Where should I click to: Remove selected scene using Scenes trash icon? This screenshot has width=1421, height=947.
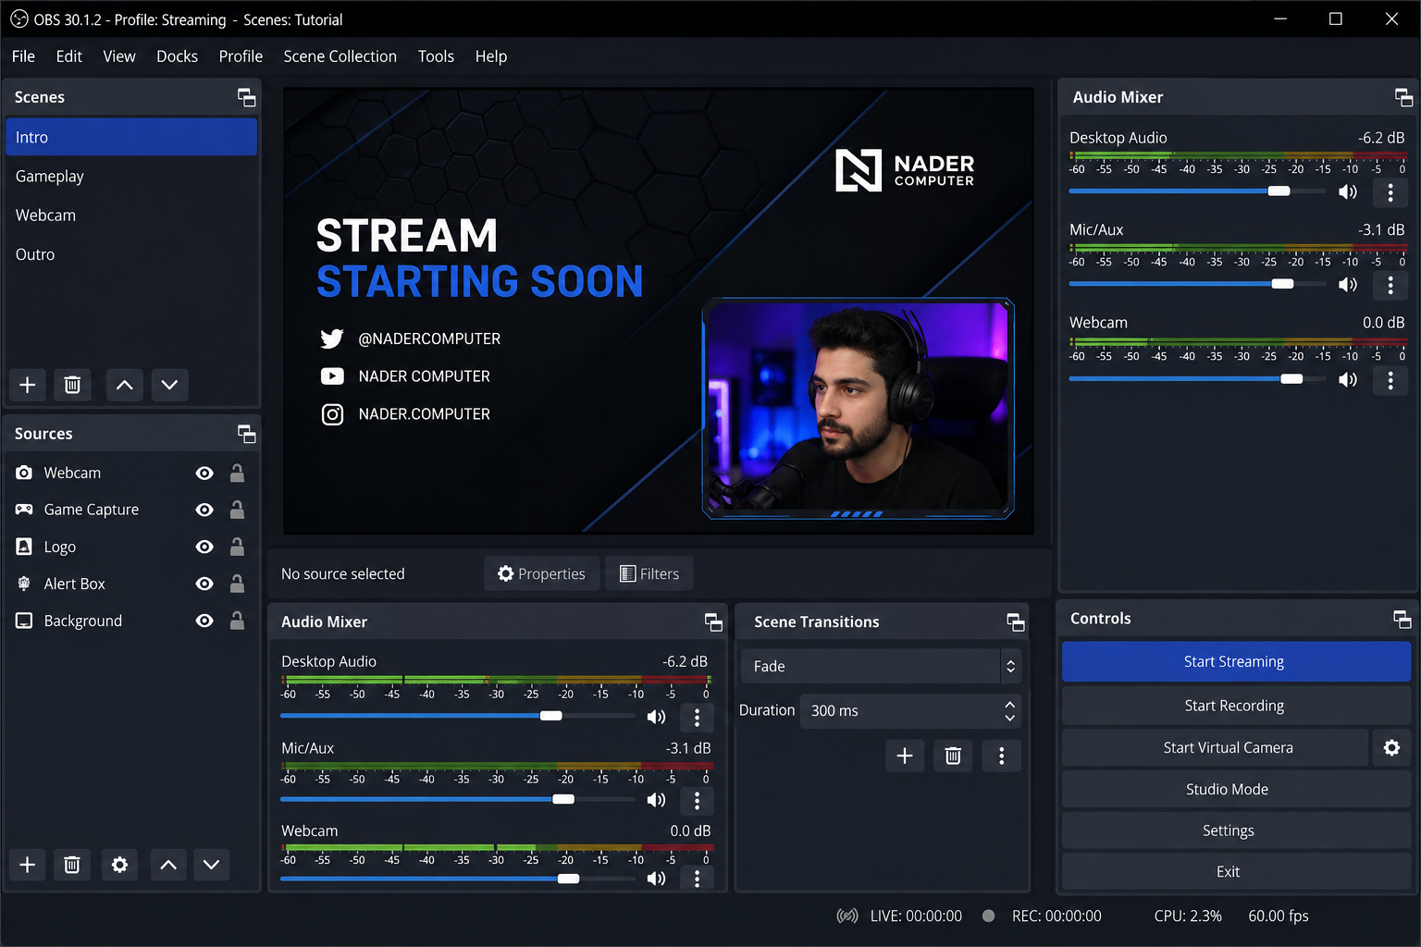tap(72, 385)
